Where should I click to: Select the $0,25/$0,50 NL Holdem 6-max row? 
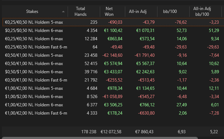click(x=113, y=31)
